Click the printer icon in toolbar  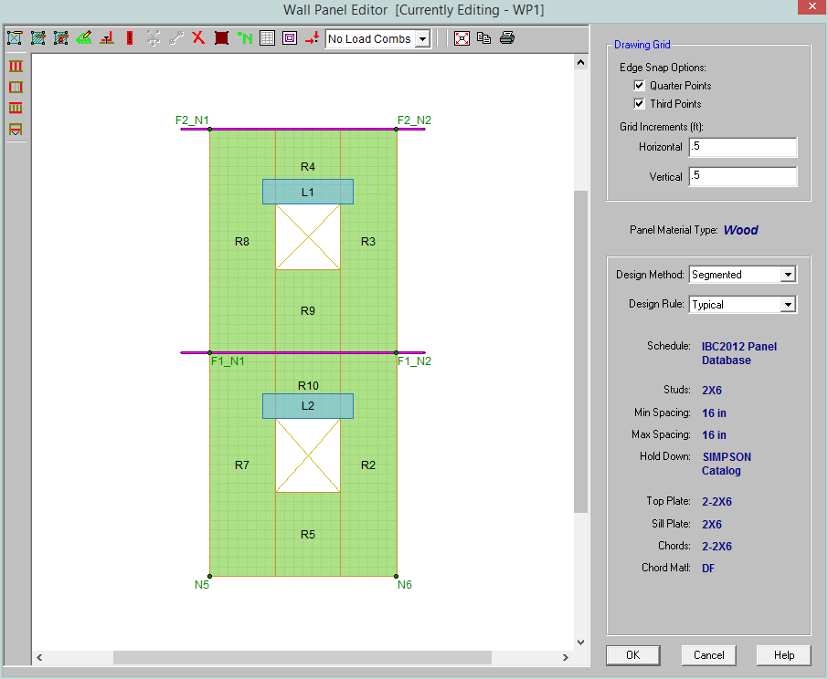507,38
